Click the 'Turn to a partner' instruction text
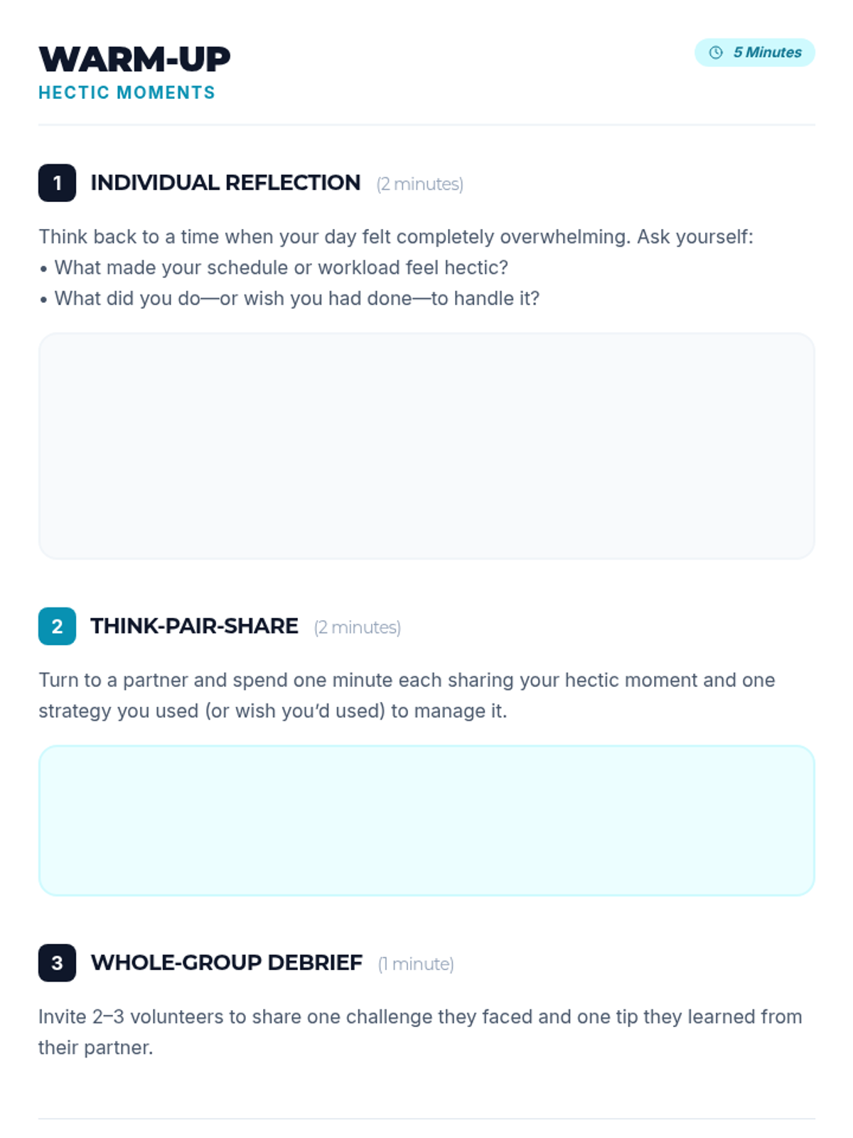 tap(407, 696)
